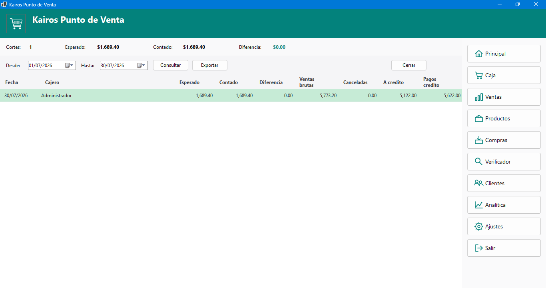This screenshot has height=288, width=546.
Task: Click the Ventas brutas column header
Action: coord(307,82)
